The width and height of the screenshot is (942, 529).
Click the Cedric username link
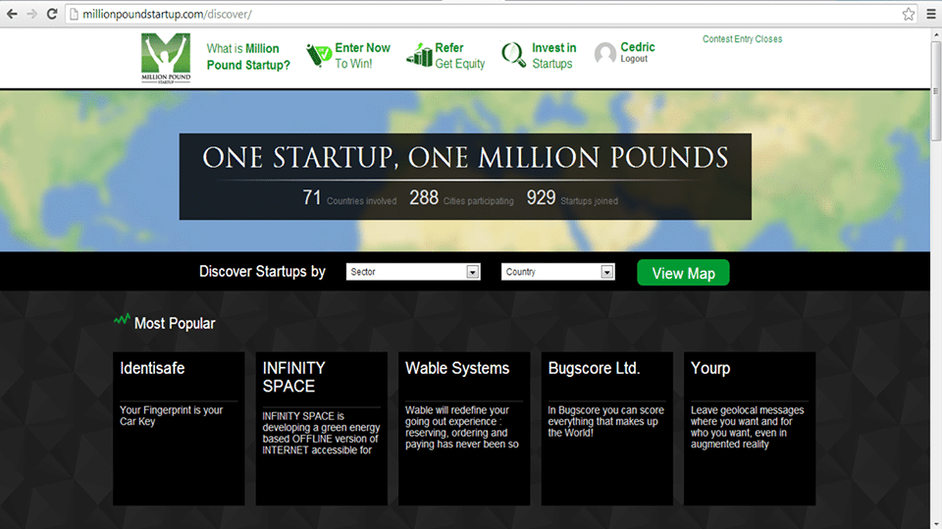pos(638,47)
